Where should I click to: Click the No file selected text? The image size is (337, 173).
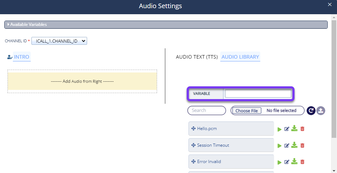click(281, 110)
